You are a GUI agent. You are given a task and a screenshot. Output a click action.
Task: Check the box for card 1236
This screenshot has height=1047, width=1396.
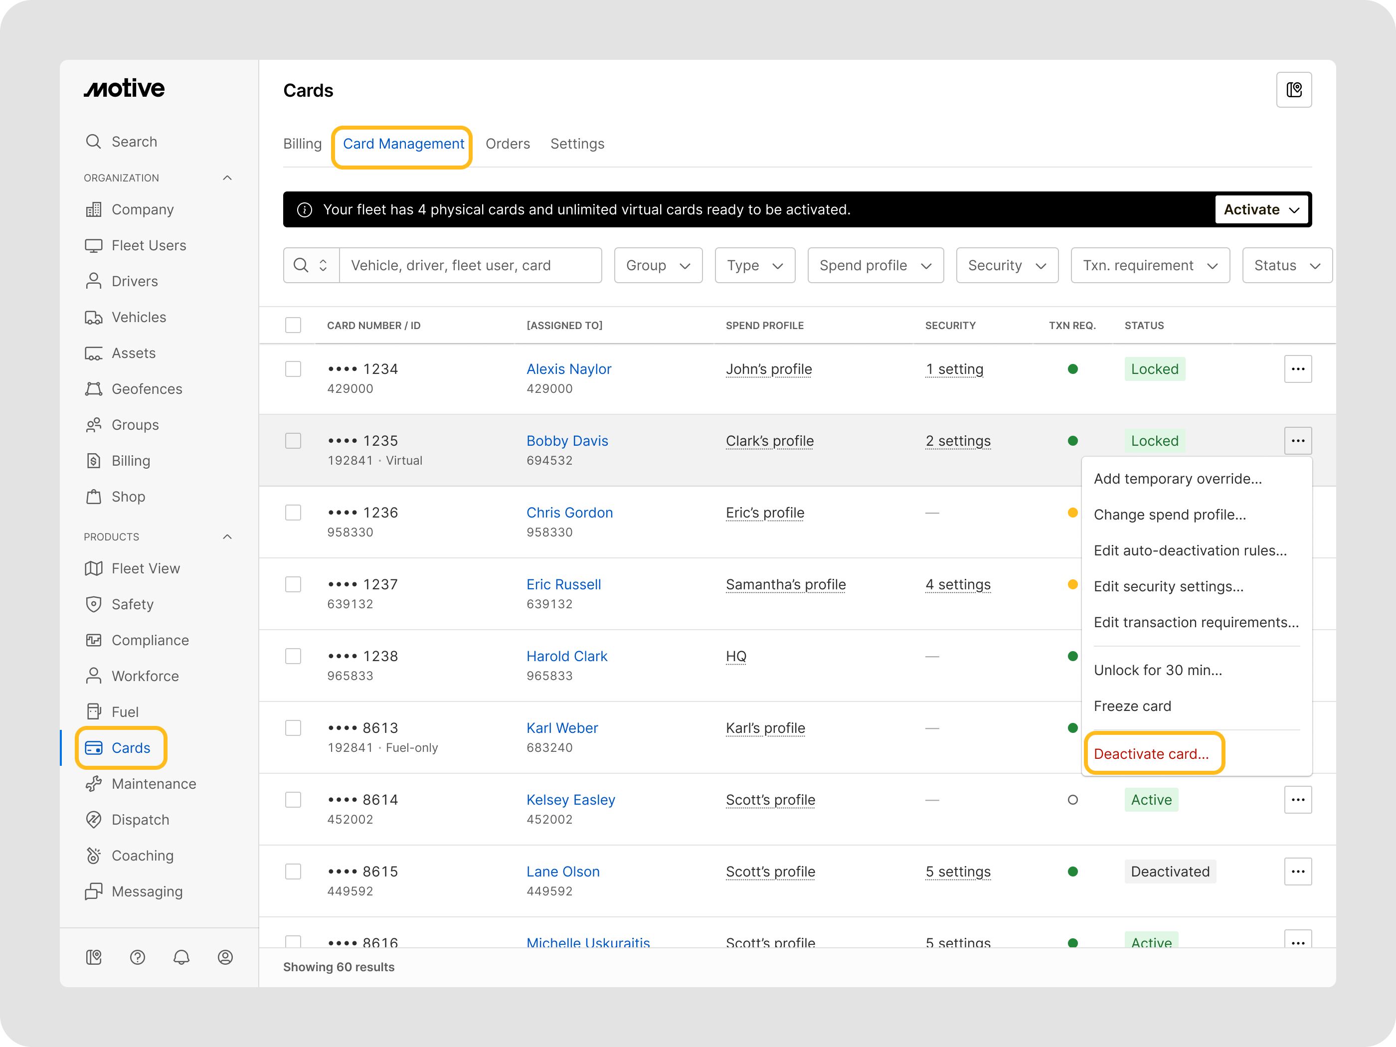[293, 513]
